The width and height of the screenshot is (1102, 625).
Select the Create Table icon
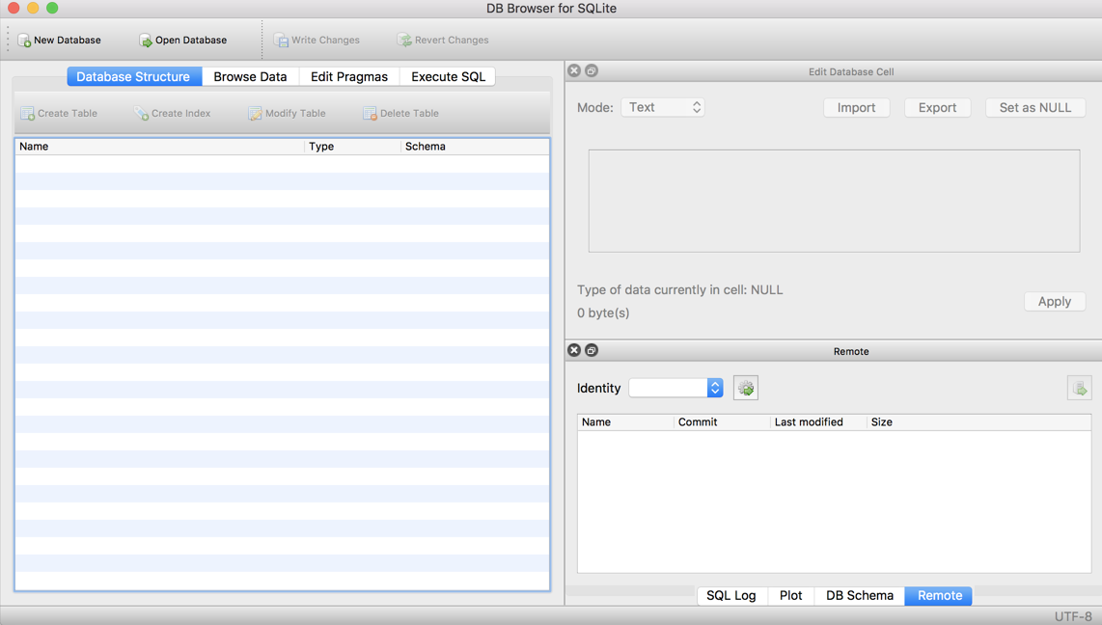click(x=26, y=113)
